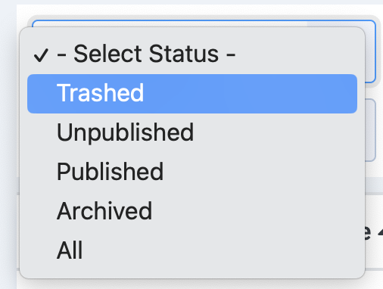Click the checkmark beside Select Status
The height and width of the screenshot is (289, 383).
point(41,55)
